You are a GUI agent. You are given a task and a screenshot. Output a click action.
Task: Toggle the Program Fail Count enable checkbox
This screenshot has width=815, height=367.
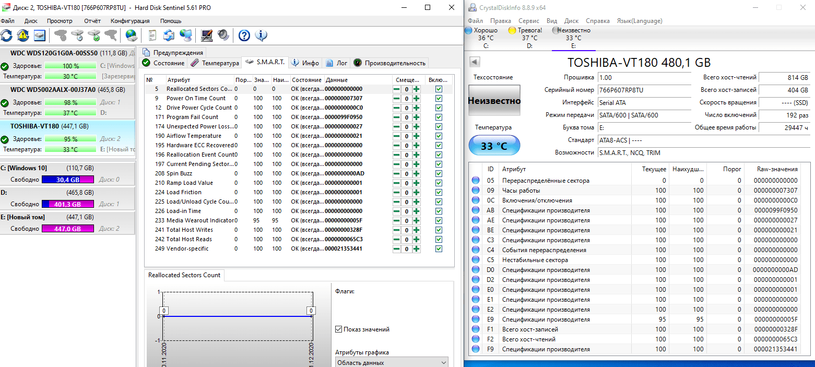(439, 117)
